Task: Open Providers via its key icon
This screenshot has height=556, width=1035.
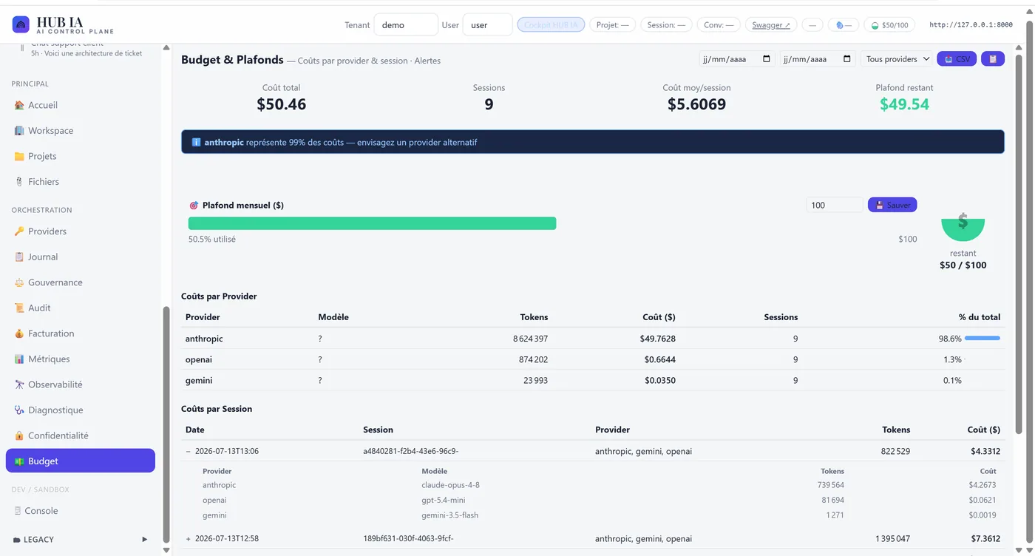Action: pyautogui.click(x=19, y=231)
